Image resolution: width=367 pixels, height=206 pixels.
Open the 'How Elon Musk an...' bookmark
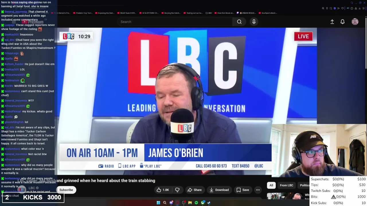[x=224, y=13]
